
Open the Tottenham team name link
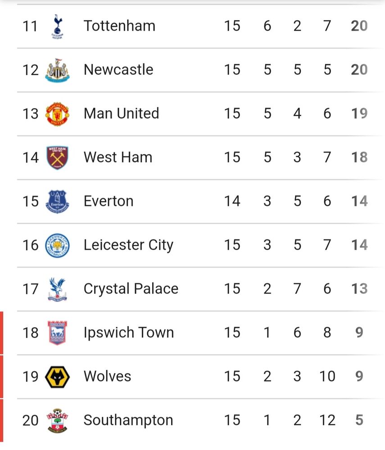[119, 26]
